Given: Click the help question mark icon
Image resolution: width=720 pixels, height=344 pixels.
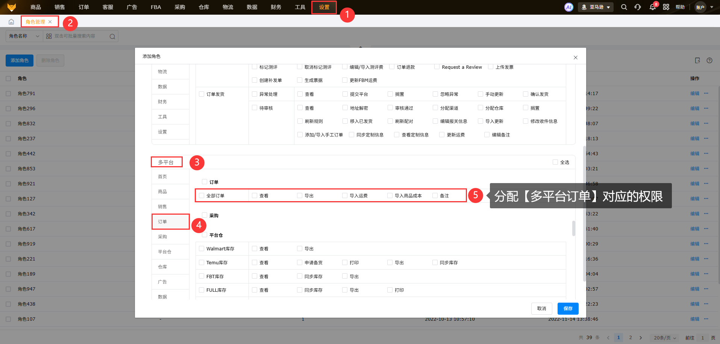Looking at the screenshot, I should [x=709, y=61].
